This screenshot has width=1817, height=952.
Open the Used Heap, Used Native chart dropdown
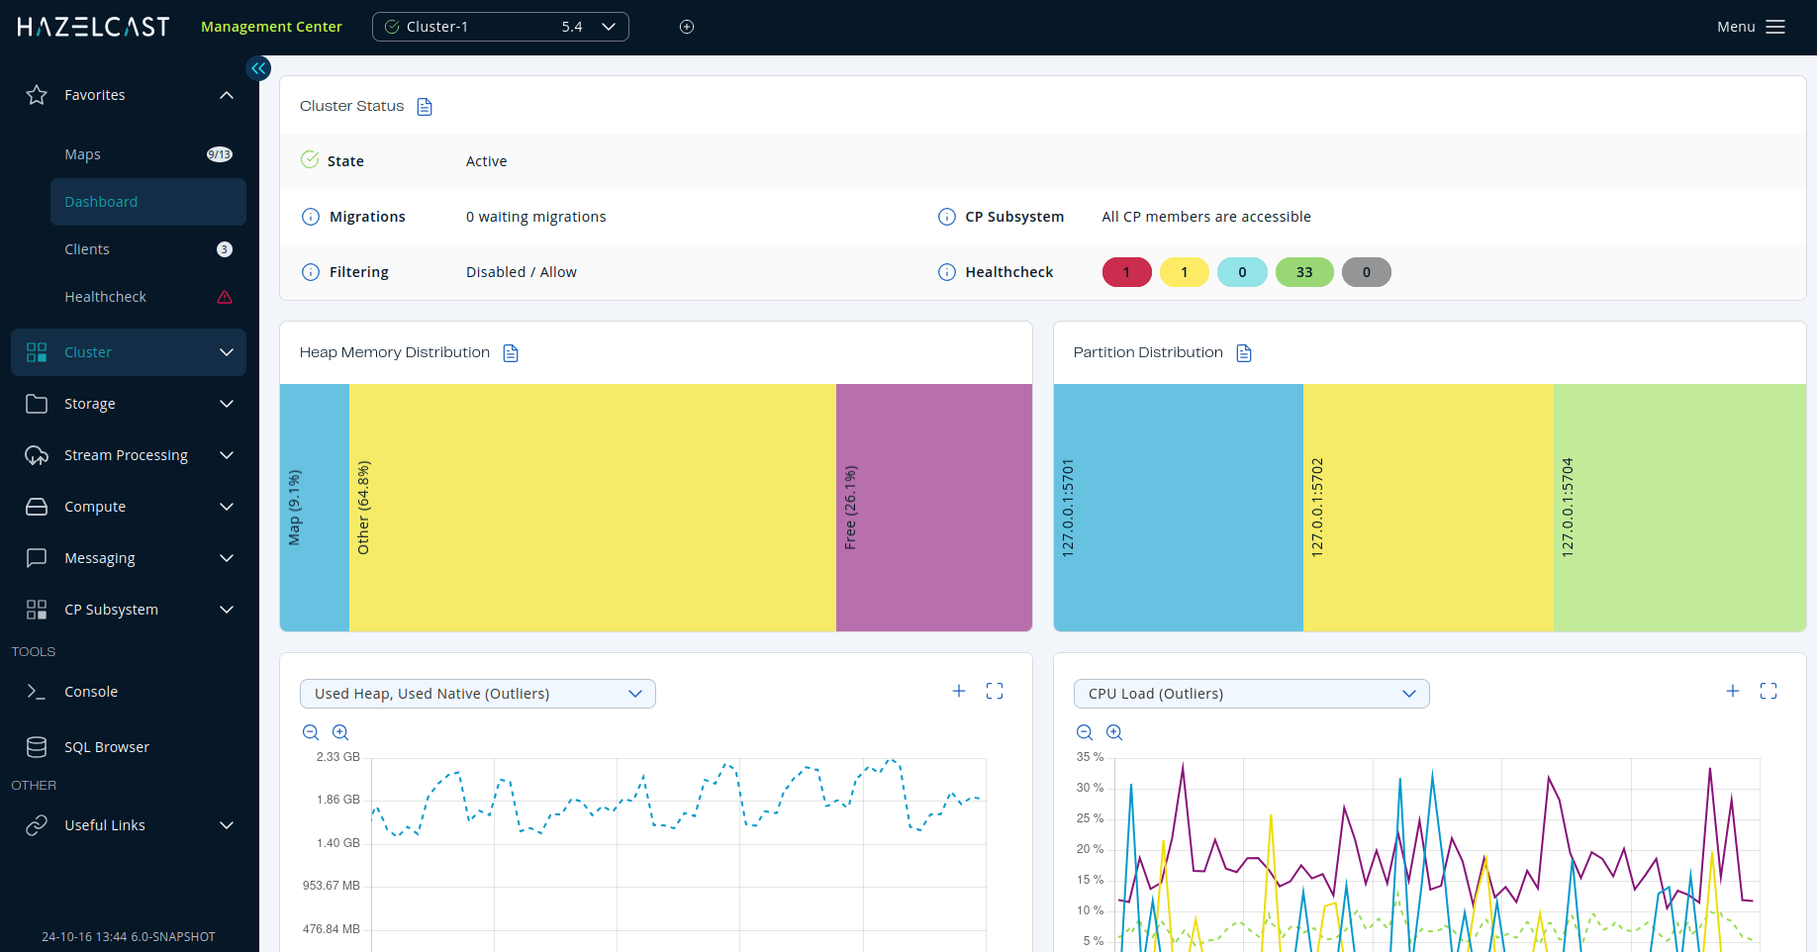(x=477, y=694)
